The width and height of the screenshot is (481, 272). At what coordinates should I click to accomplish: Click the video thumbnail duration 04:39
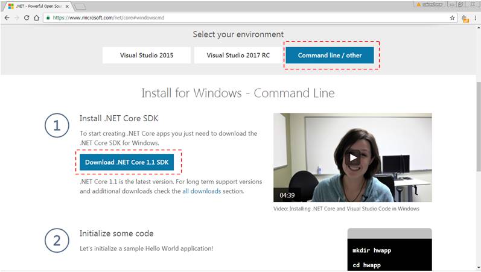(x=287, y=195)
